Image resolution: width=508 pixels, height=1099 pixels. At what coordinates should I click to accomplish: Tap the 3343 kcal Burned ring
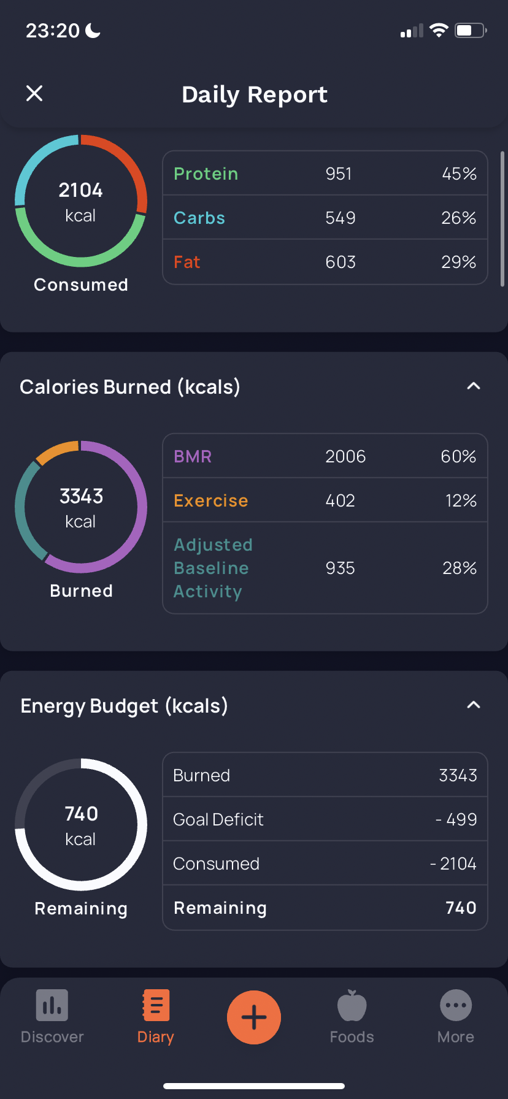click(x=81, y=507)
